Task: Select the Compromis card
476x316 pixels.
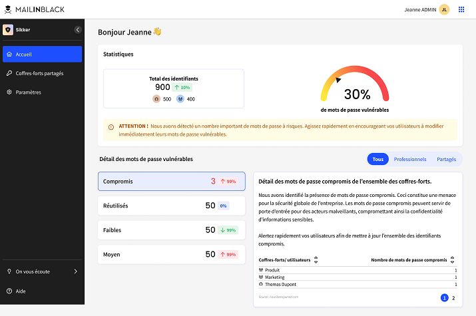Action: tap(172, 182)
